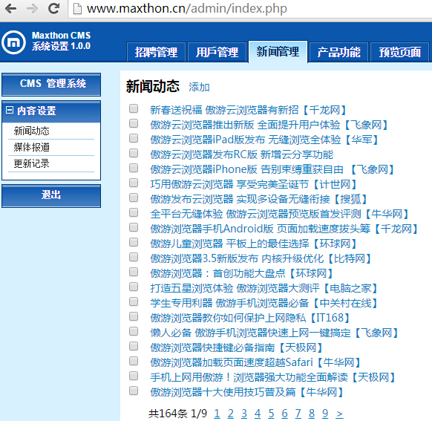
Task: Click the page icon in address bar
Action: [77, 9]
